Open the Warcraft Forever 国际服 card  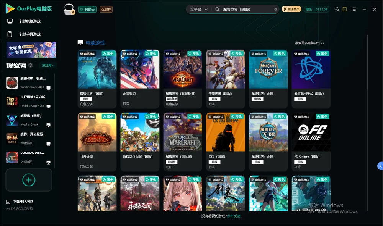tap(268, 79)
